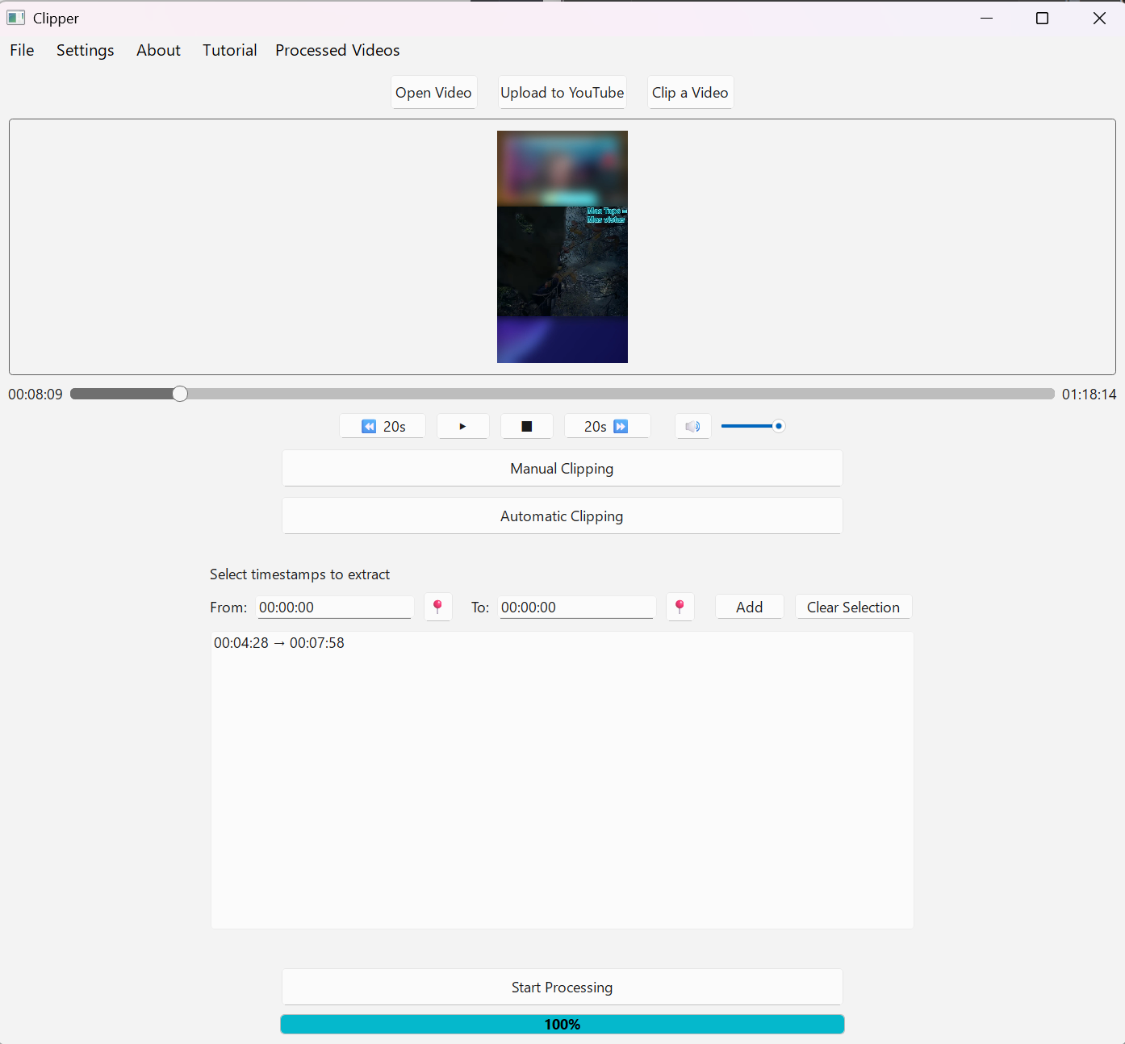Add the current timestamp range

[x=748, y=607]
